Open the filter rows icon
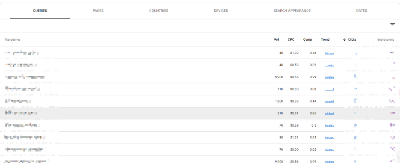The height and width of the screenshot is (163, 400). point(392,25)
